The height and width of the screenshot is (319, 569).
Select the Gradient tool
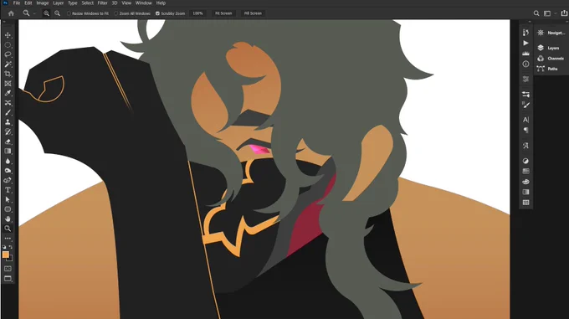point(8,151)
